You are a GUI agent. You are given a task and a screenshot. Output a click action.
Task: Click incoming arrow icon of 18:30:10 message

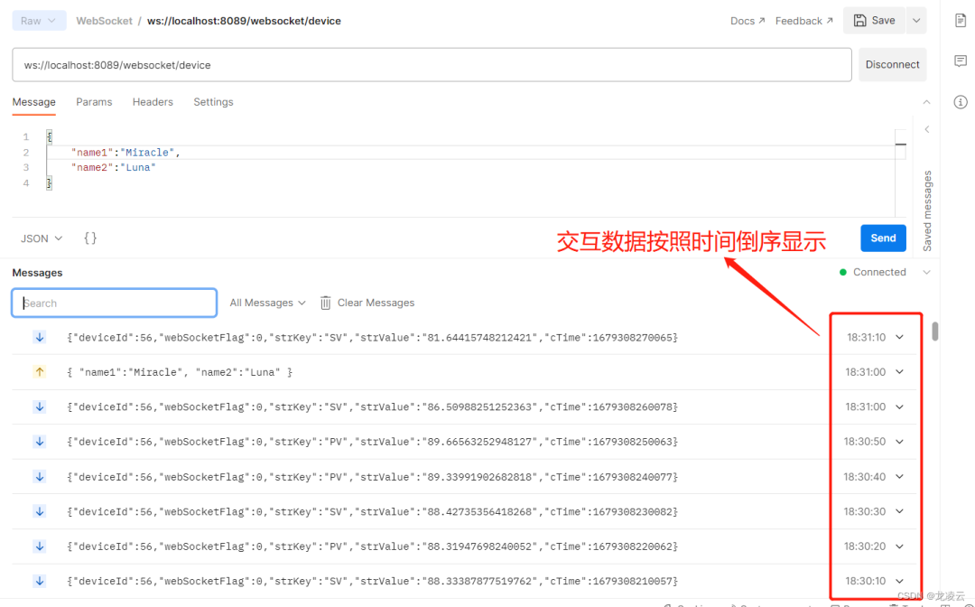pyautogui.click(x=40, y=581)
